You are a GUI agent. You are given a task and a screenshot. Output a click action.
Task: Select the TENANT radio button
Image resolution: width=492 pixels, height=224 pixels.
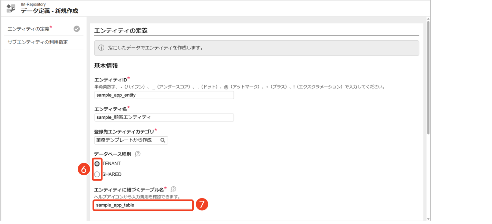click(97, 164)
